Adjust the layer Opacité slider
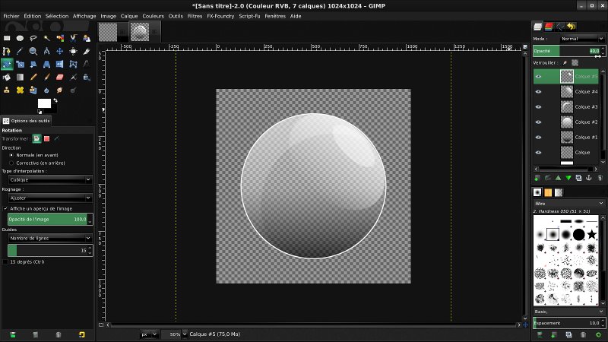This screenshot has height=342, width=608. (x=568, y=51)
